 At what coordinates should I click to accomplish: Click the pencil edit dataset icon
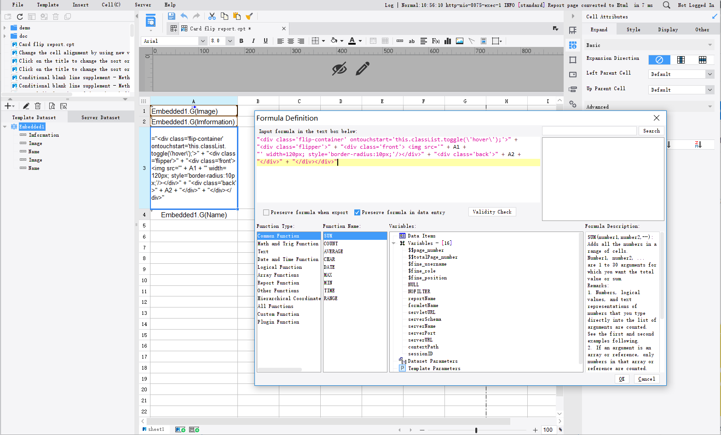click(26, 106)
